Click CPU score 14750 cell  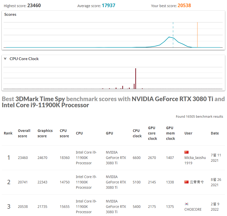pyautogui.click(x=65, y=182)
